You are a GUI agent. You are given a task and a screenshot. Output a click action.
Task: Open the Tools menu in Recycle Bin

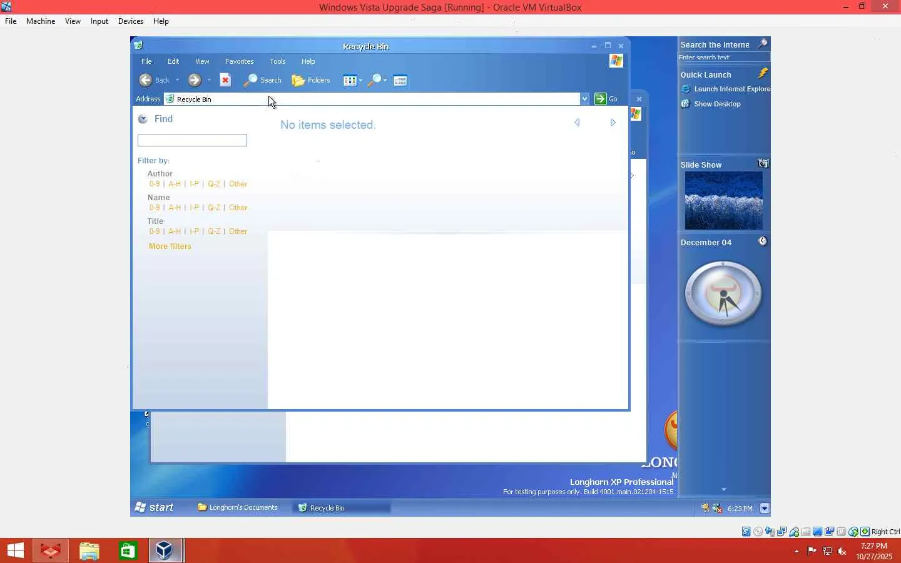click(x=278, y=61)
